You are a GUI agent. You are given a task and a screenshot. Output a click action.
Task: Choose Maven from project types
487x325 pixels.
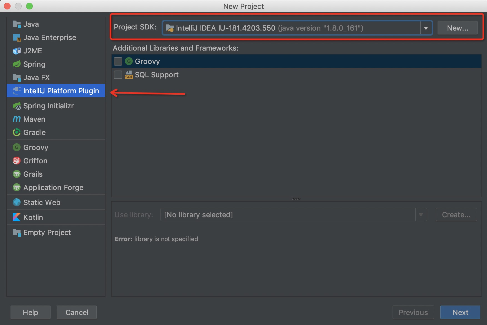click(56, 119)
